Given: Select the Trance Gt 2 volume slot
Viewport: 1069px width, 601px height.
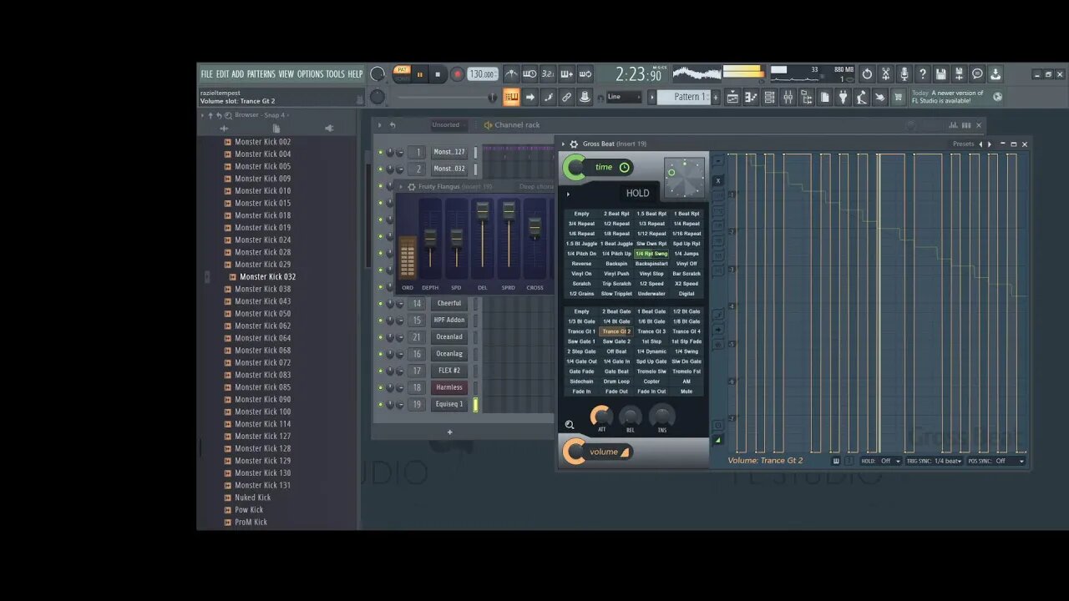Looking at the screenshot, I should click(x=616, y=331).
